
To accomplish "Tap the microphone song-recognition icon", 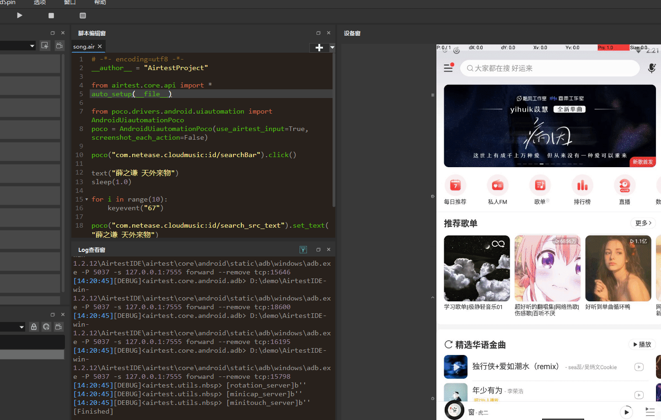I will tap(652, 68).
